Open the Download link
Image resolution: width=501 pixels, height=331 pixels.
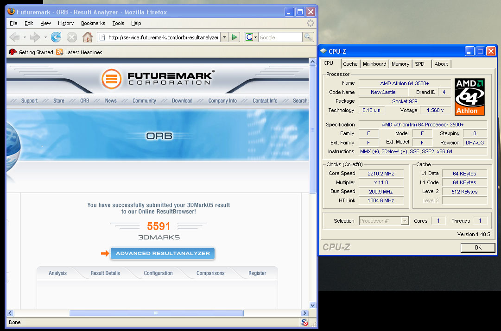click(182, 101)
